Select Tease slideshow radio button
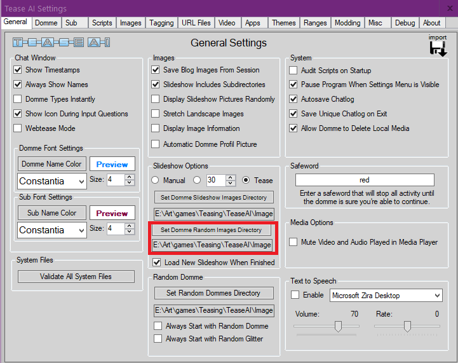The width and height of the screenshot is (458, 363). (x=246, y=180)
